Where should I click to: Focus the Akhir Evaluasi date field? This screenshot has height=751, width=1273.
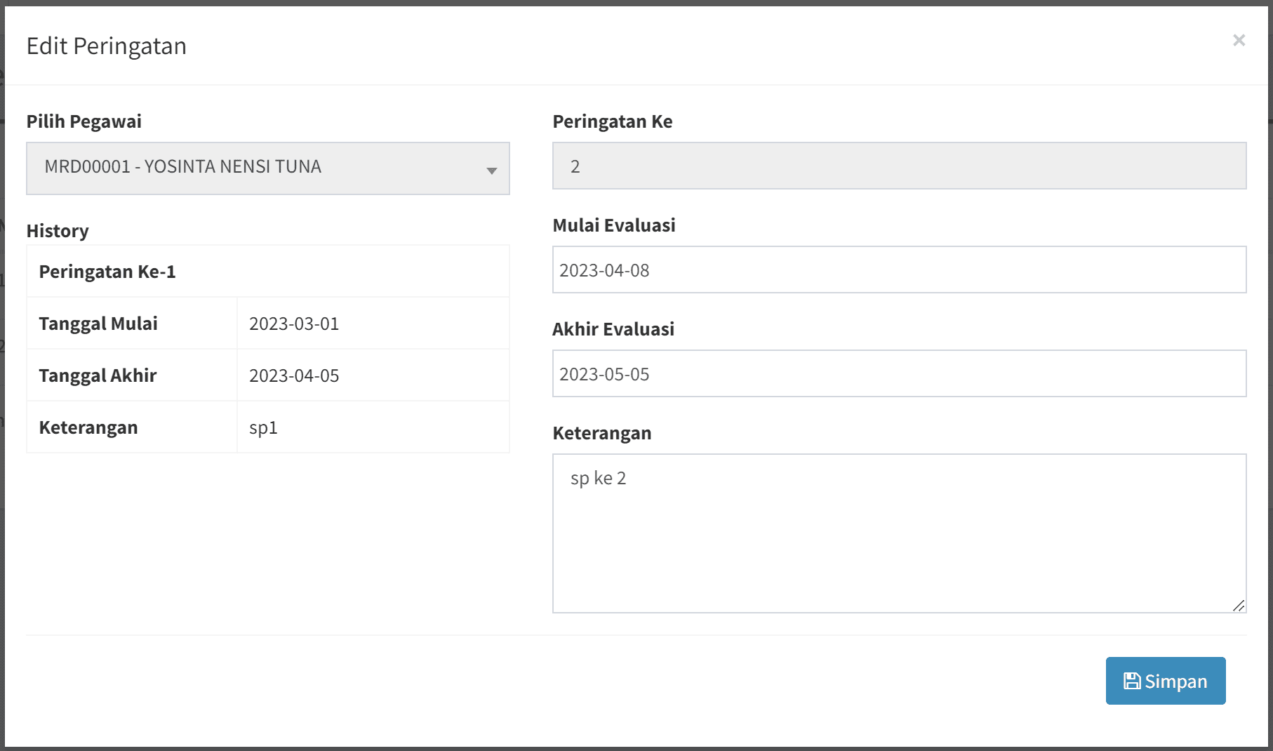[x=898, y=374]
